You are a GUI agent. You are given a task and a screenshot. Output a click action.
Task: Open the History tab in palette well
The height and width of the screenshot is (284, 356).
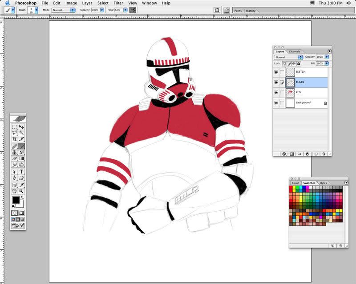click(x=251, y=11)
